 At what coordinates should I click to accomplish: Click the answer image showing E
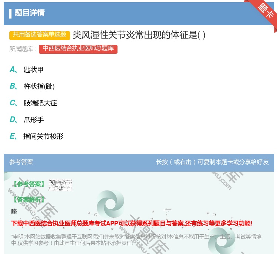pos(60,185)
